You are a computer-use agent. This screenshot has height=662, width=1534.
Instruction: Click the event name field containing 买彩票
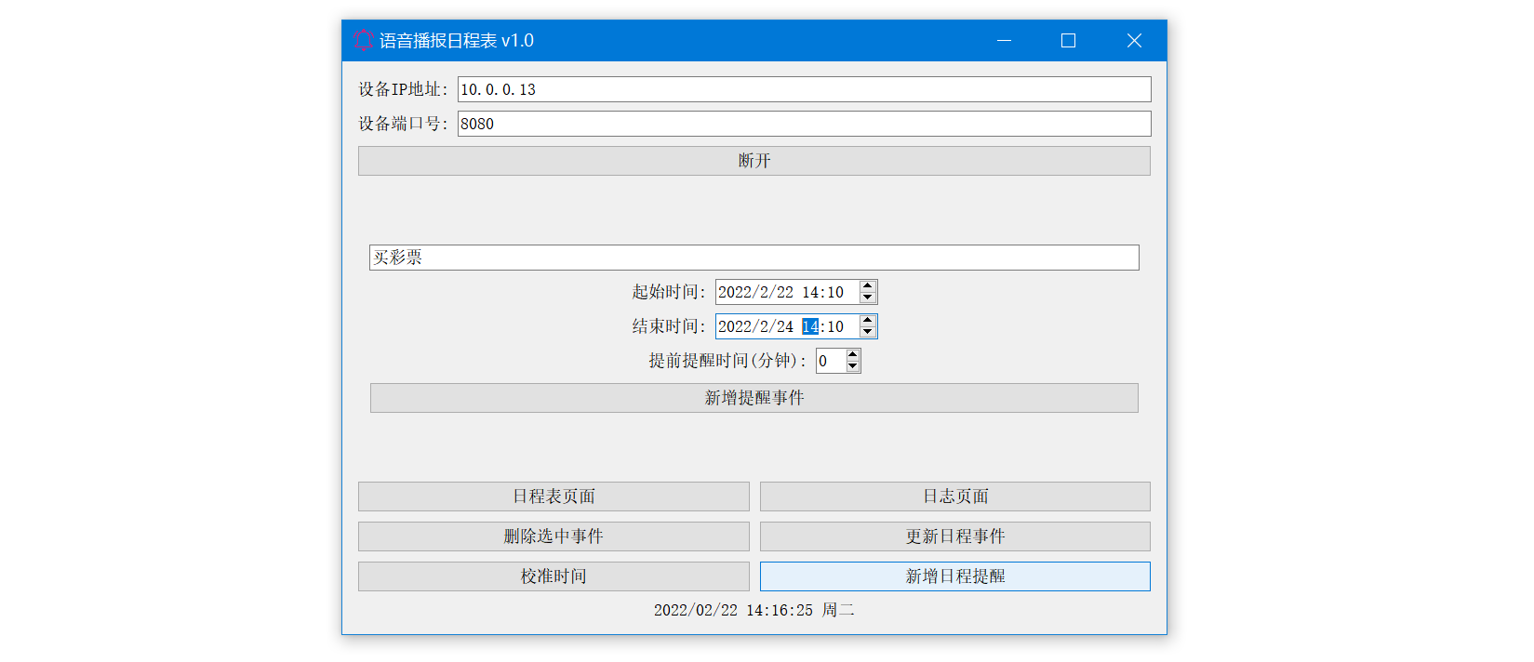[754, 258]
